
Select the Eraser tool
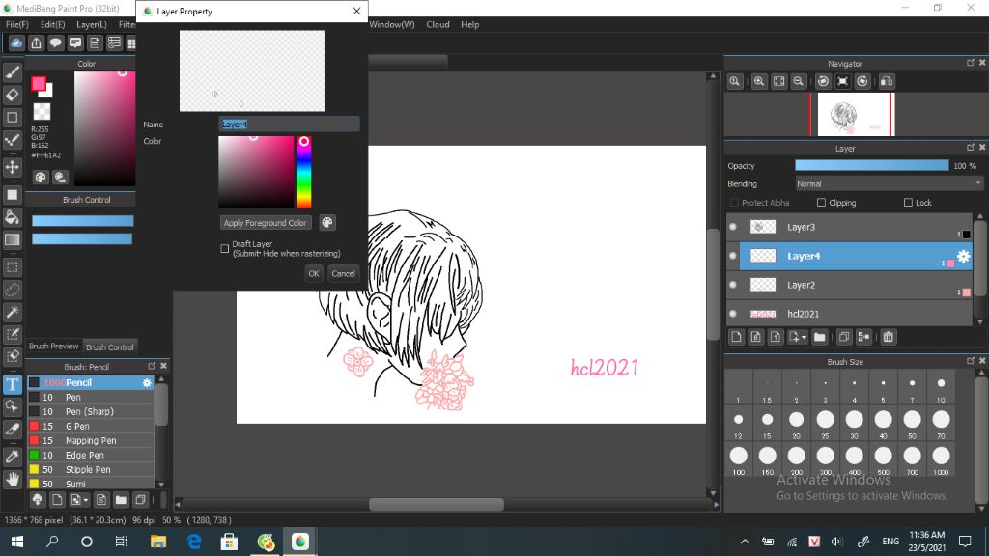(x=12, y=95)
